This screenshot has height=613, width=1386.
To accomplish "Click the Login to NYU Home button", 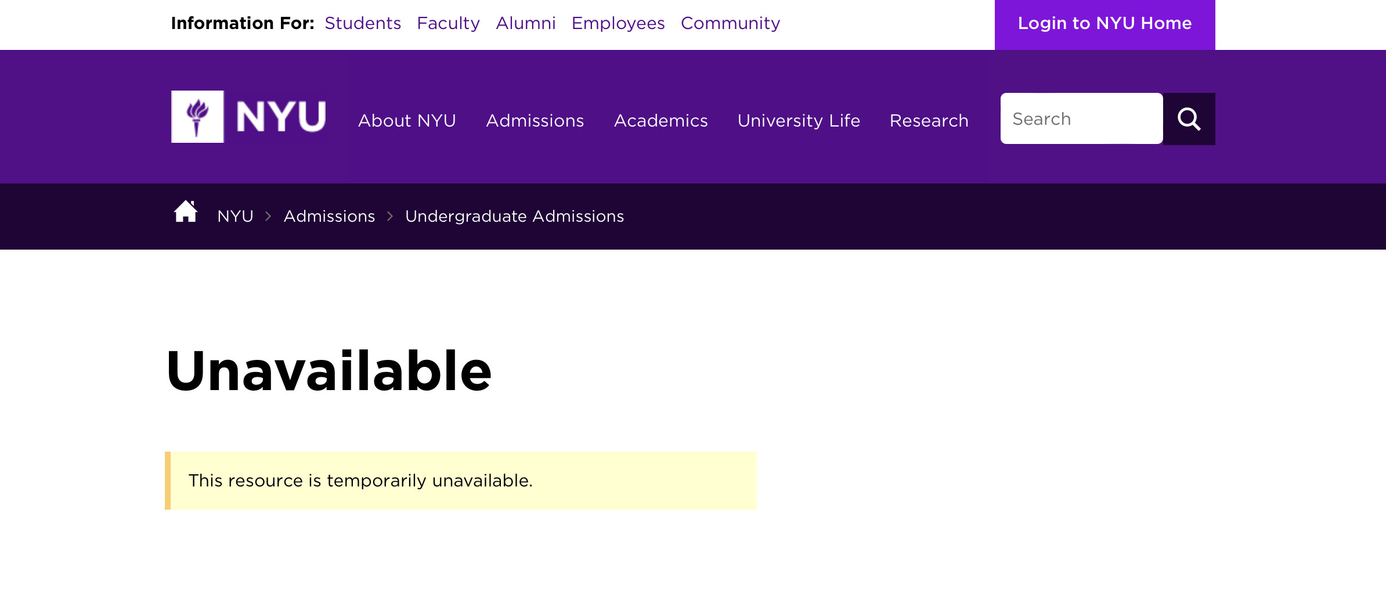I will pos(1105,24).
